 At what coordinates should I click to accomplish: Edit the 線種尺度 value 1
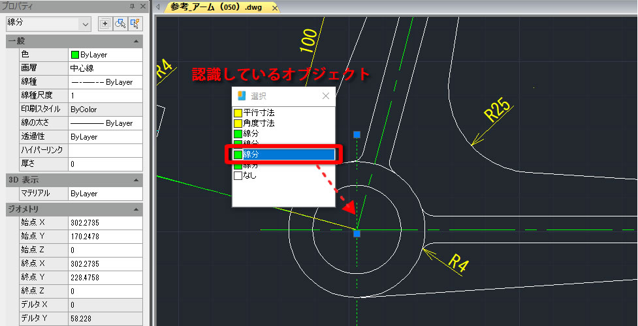tap(105, 96)
